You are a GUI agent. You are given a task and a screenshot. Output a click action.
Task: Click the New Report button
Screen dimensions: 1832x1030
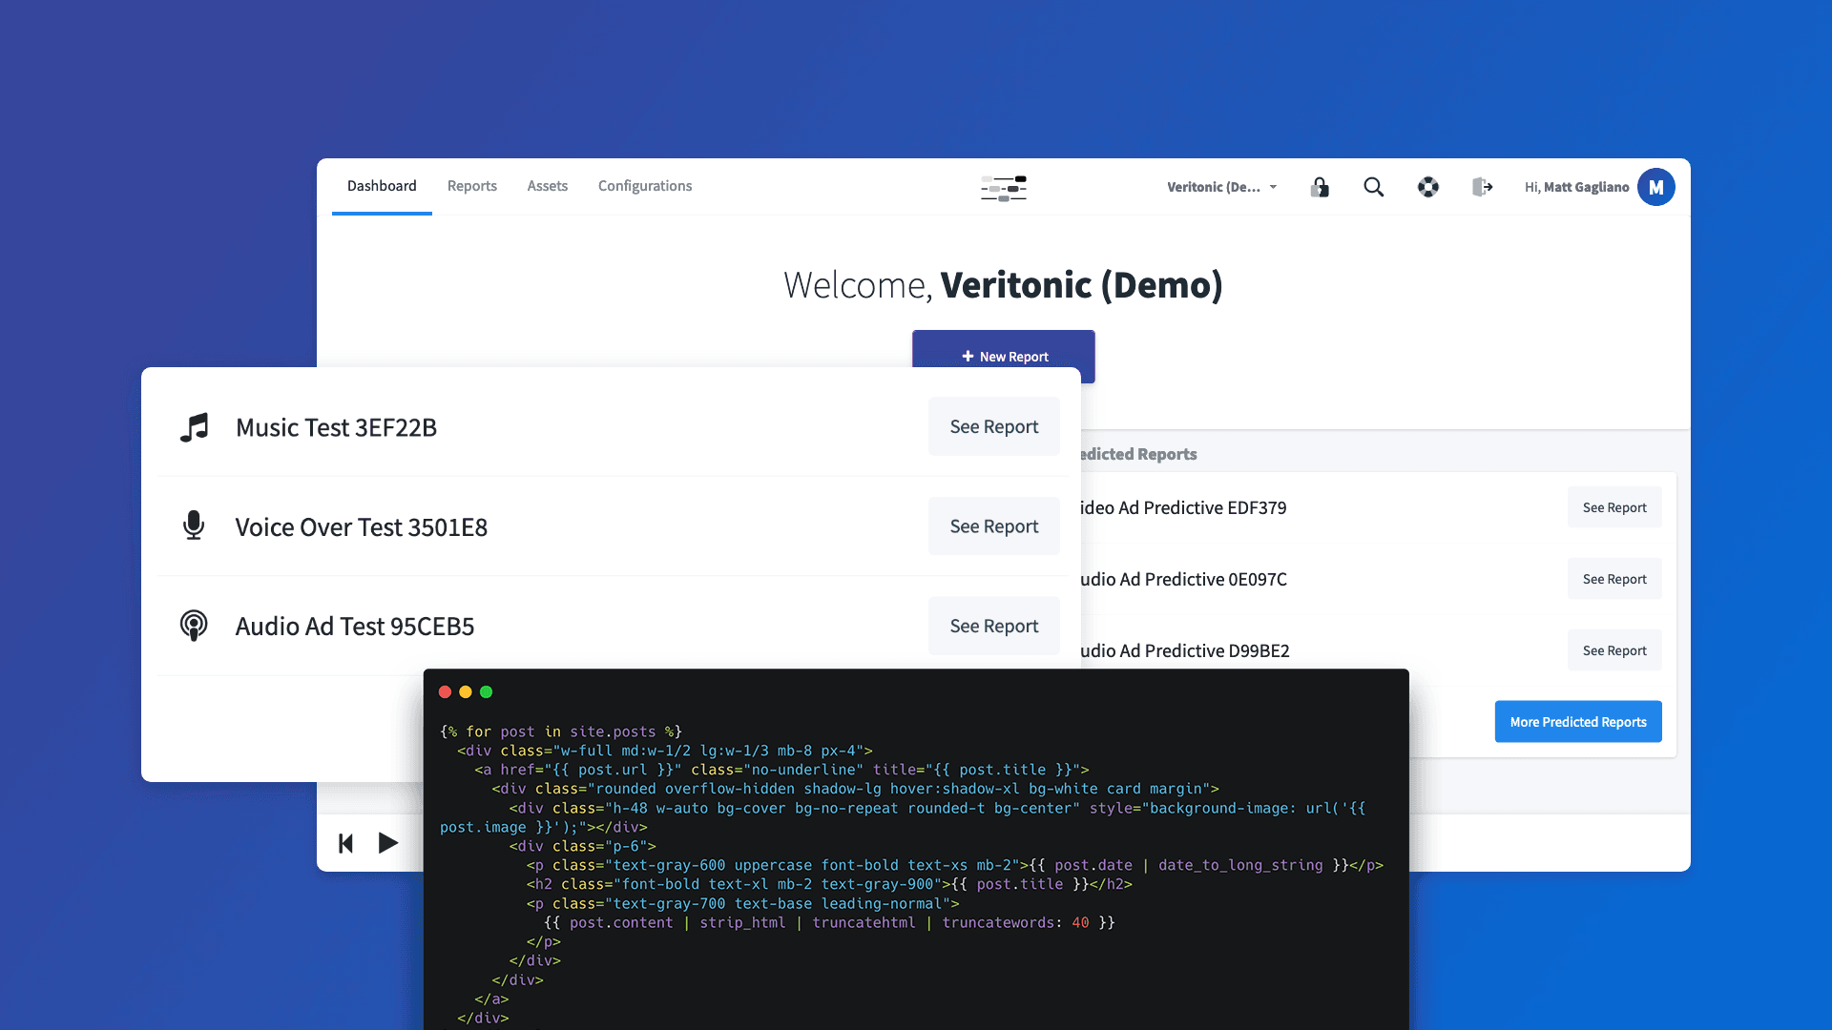pyautogui.click(x=1004, y=356)
